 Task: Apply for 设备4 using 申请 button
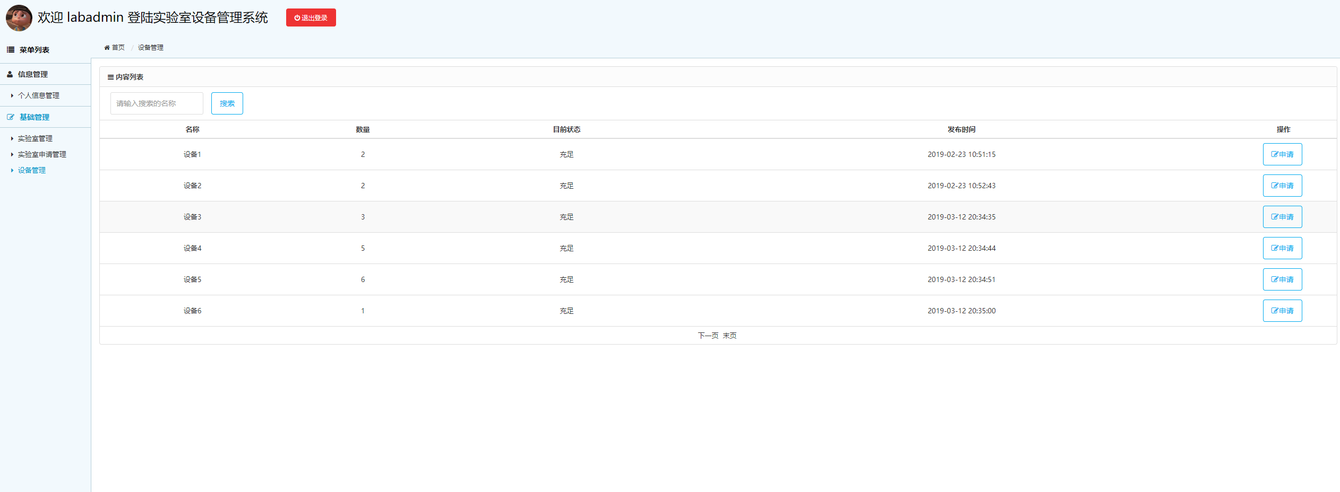[x=1282, y=248]
